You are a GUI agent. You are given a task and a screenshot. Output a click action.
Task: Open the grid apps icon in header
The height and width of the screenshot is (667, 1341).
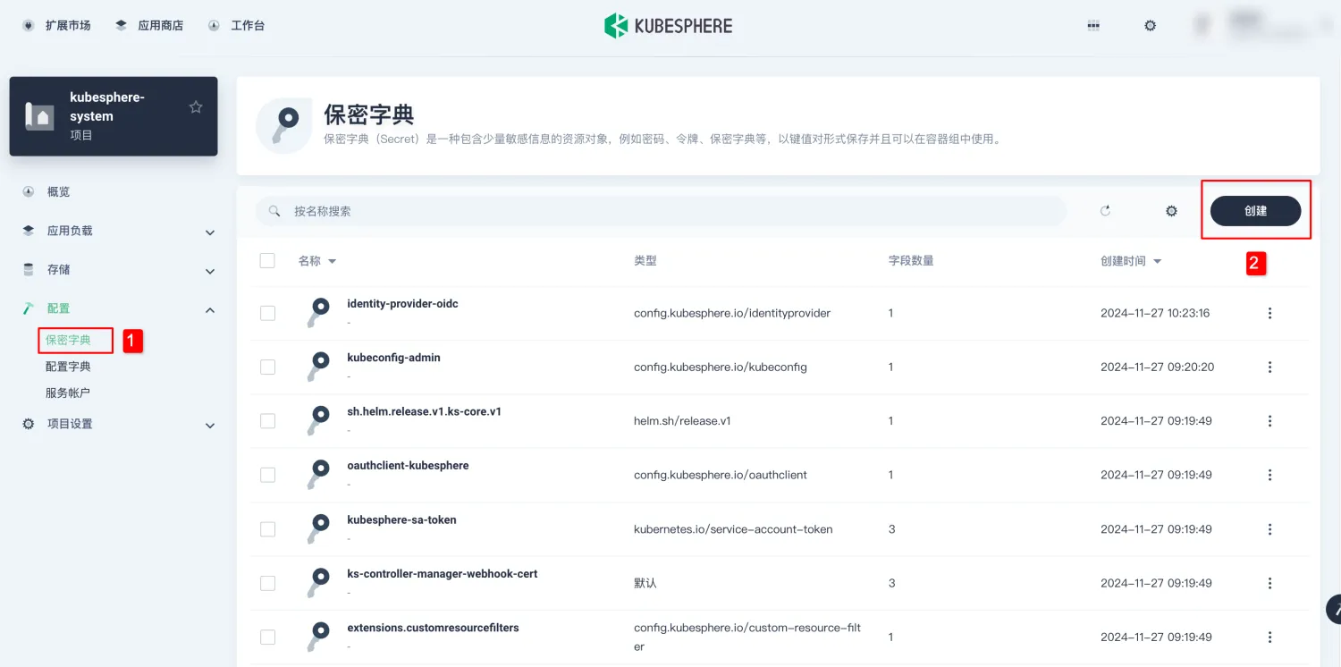coord(1092,26)
